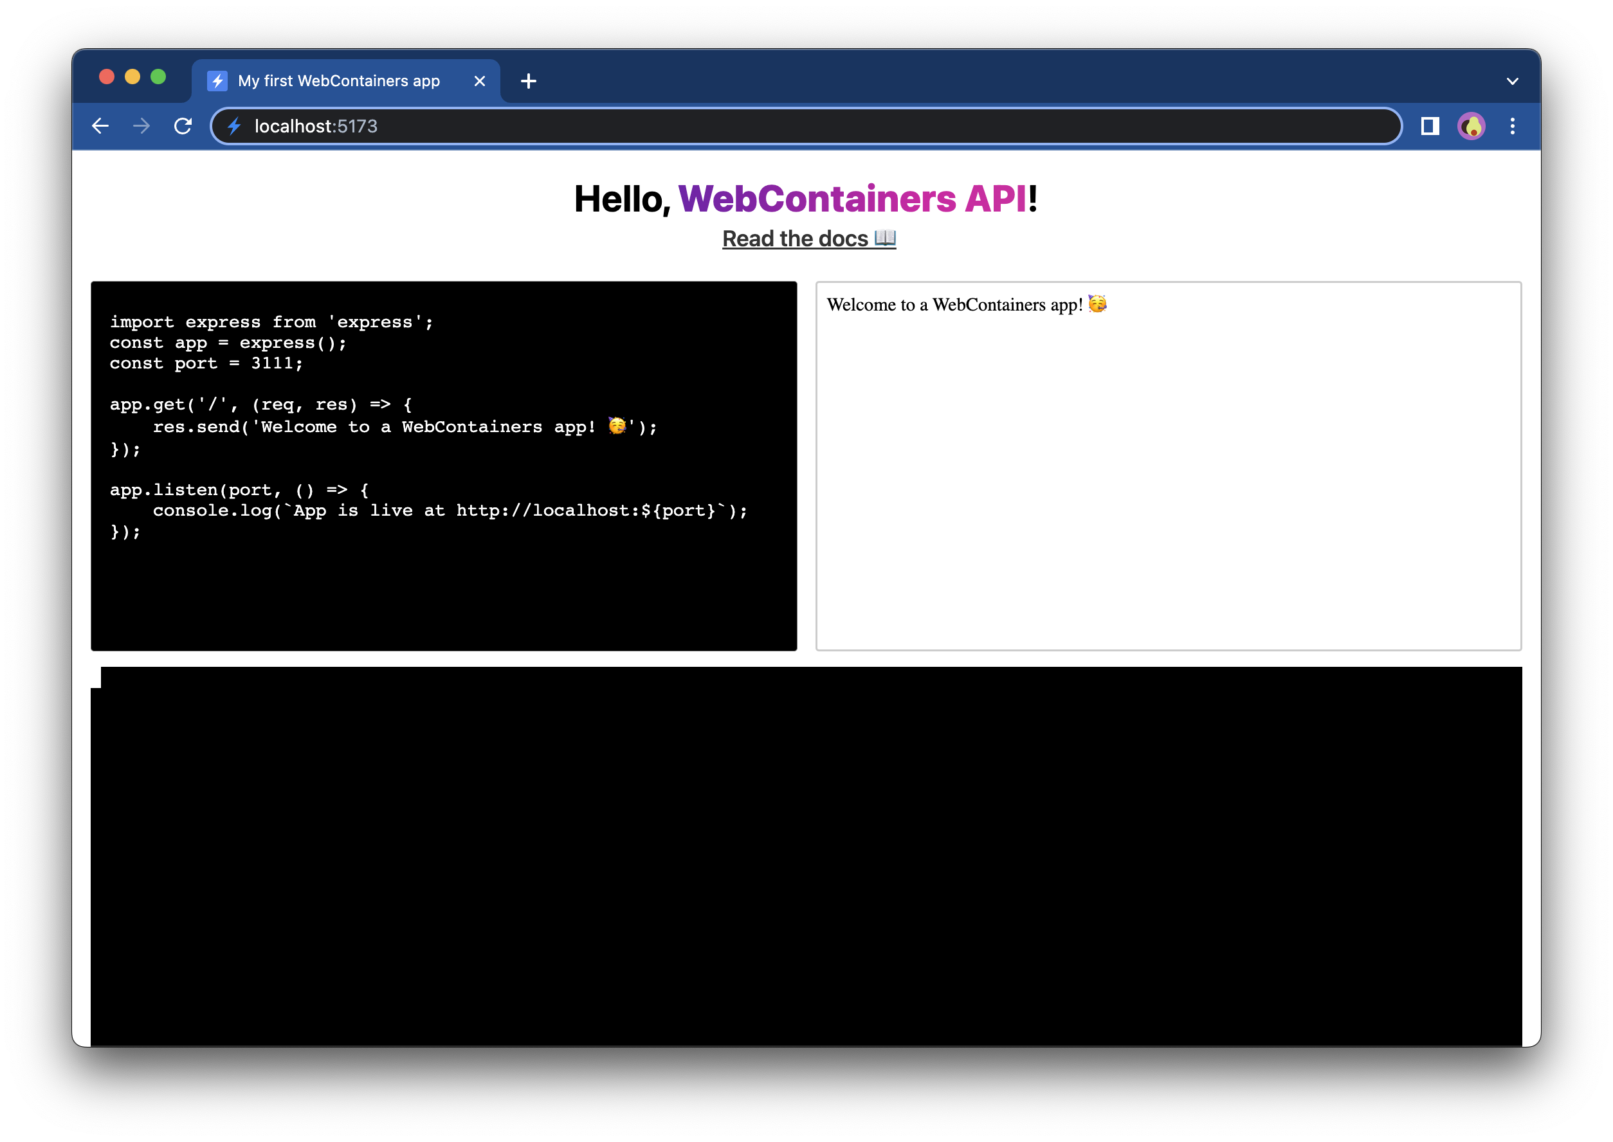
Task: Click the browser forward arrow
Action: (141, 126)
